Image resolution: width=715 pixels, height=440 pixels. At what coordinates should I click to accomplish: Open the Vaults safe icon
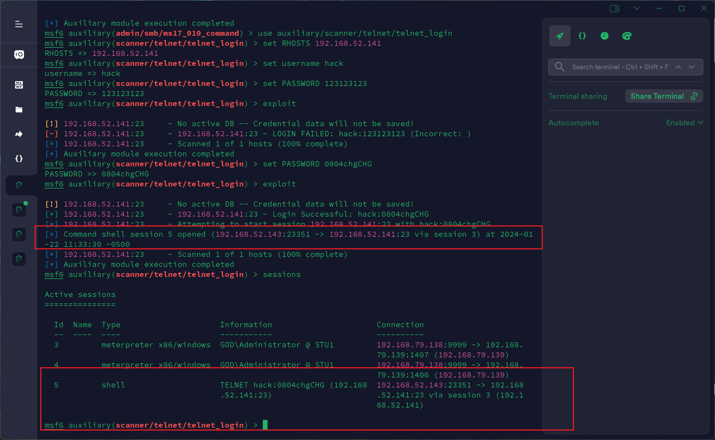pos(19,54)
